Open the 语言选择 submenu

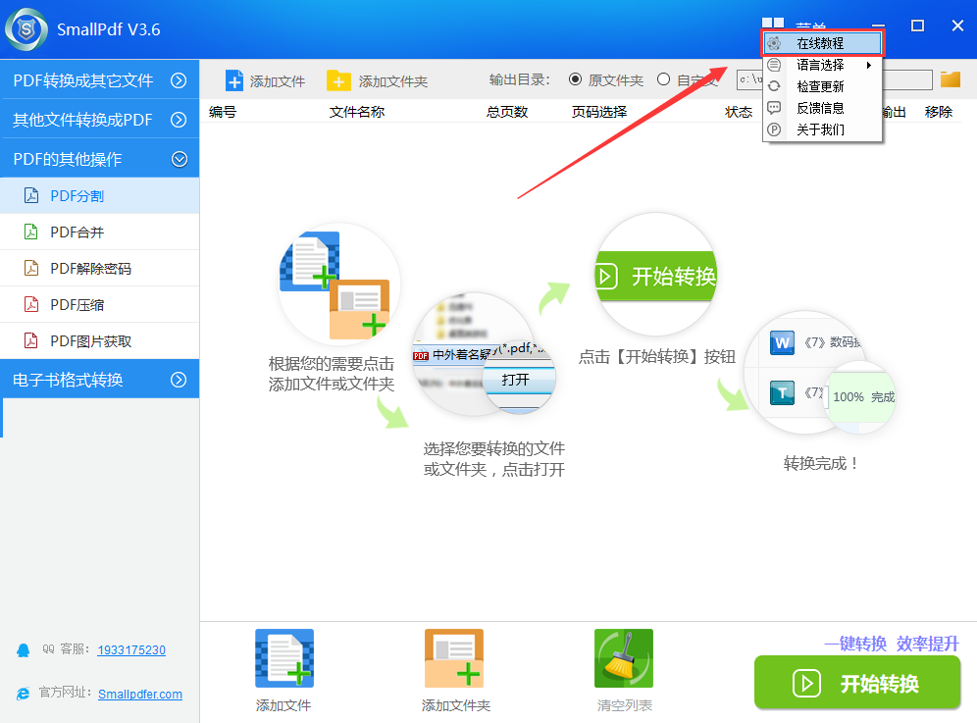click(820, 65)
